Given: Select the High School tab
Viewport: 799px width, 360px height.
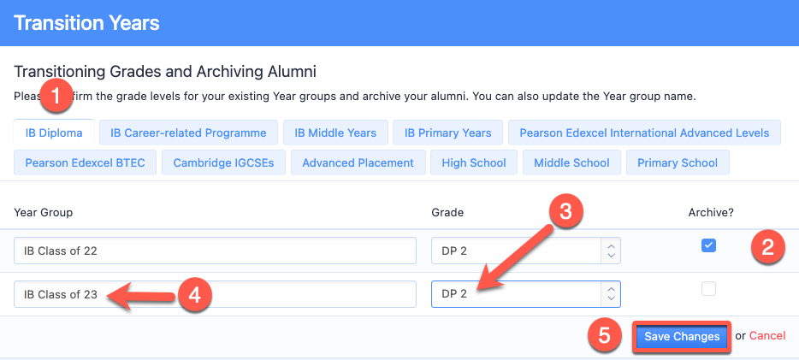Looking at the screenshot, I should point(474,163).
